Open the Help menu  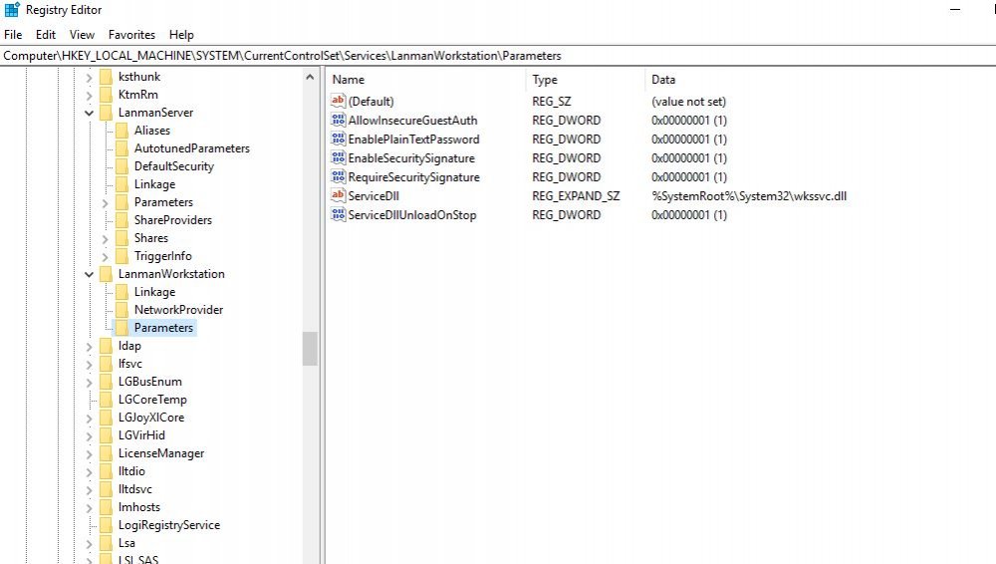click(181, 34)
